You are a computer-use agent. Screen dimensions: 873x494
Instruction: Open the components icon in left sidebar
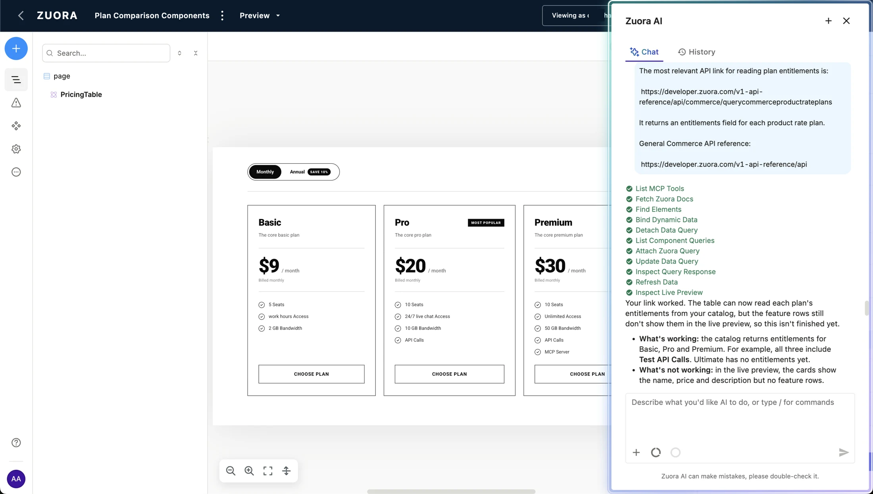point(16,126)
